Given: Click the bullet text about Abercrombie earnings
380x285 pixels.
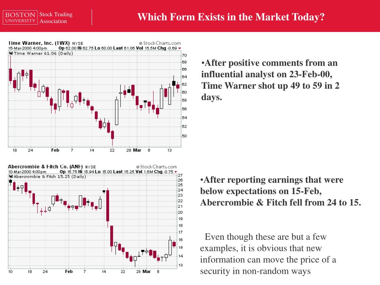Looking at the screenshot, I should pyautogui.click(x=281, y=191).
